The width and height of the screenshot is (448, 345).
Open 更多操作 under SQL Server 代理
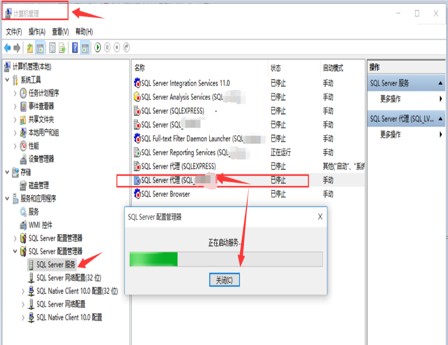coord(390,134)
